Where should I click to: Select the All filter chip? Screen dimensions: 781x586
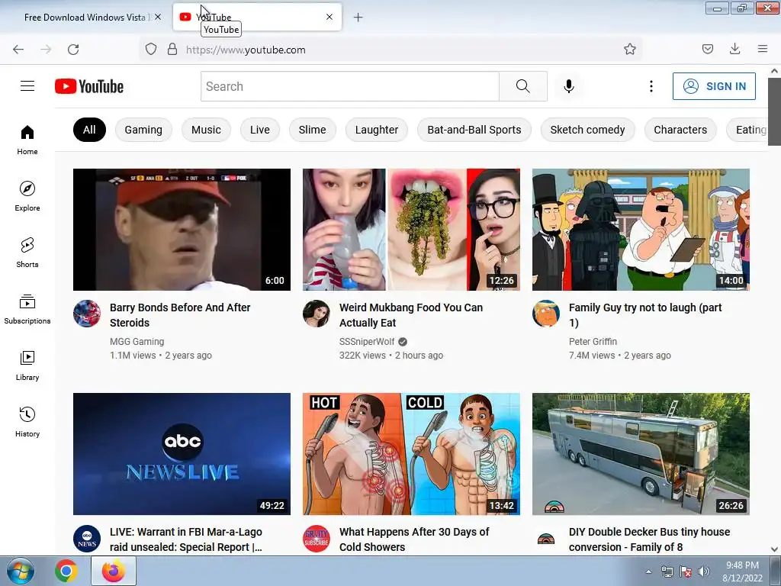point(89,130)
